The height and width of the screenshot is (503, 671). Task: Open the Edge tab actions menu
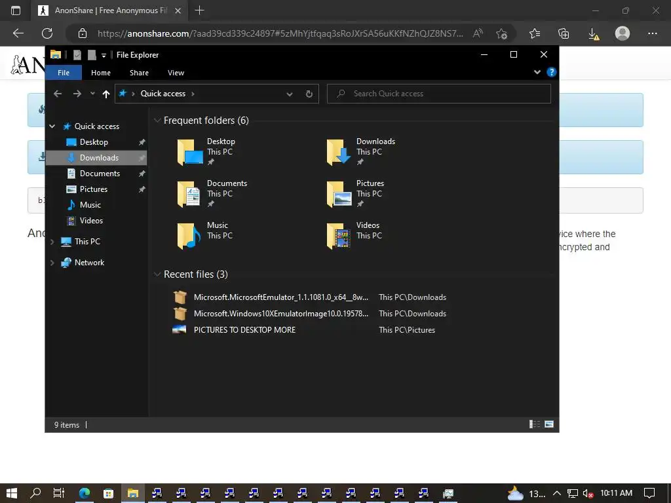point(16,10)
